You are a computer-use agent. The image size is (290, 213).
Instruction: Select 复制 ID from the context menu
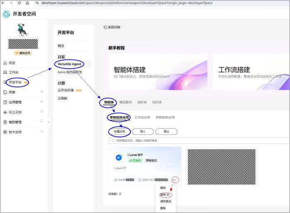[x=164, y=194]
